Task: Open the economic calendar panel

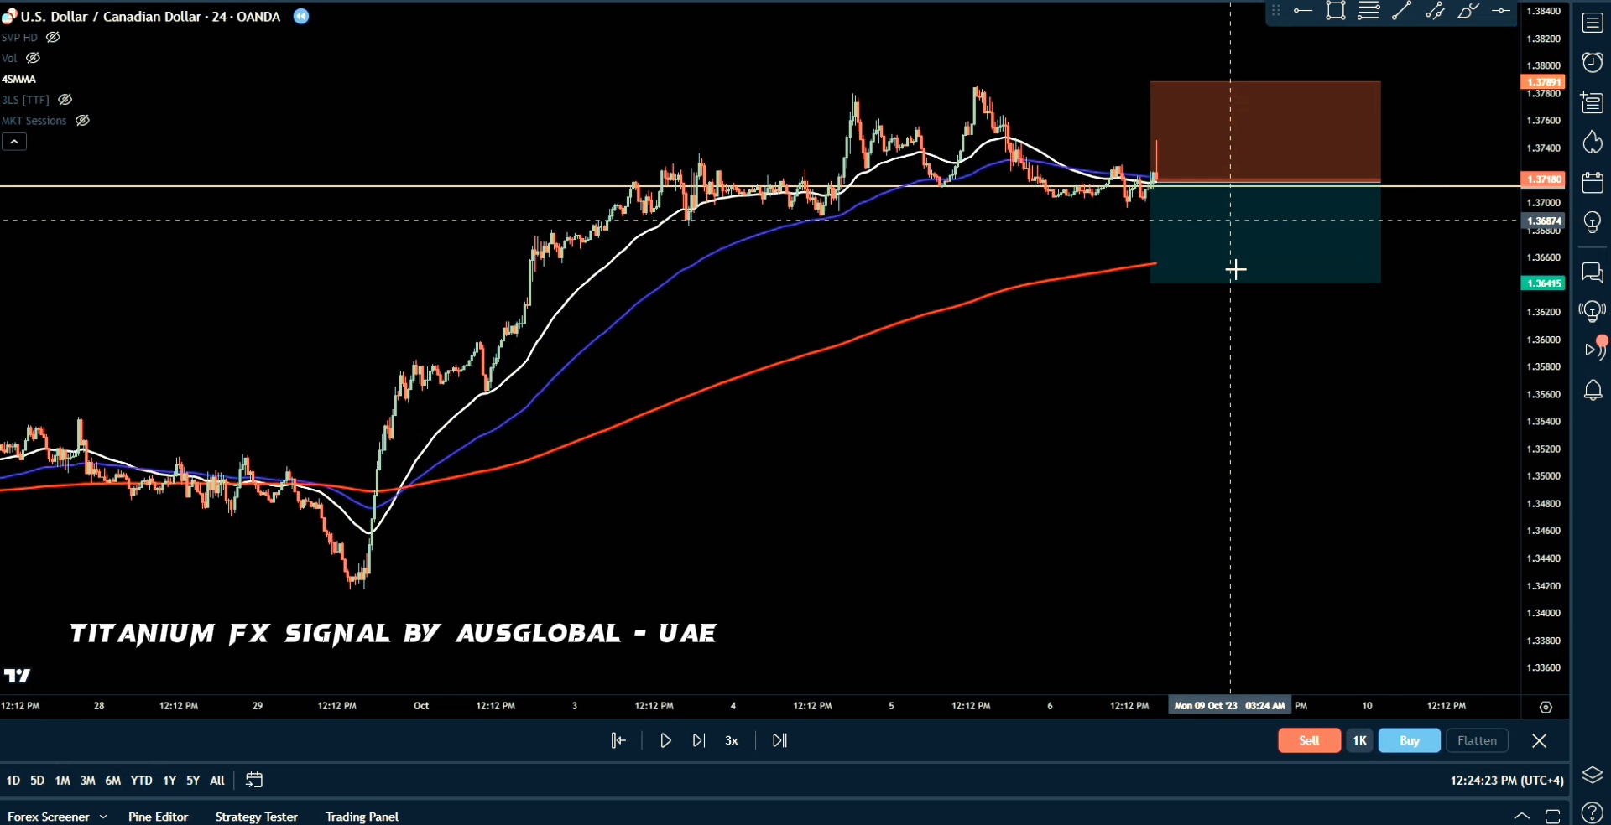Action: [x=1593, y=182]
